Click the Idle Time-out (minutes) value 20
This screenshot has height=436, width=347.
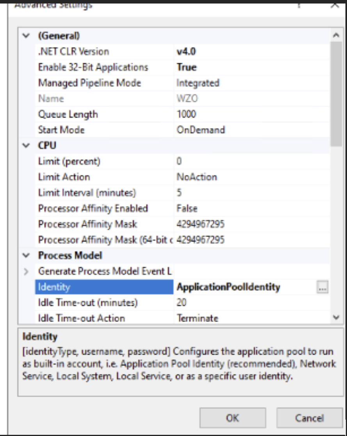(x=182, y=303)
